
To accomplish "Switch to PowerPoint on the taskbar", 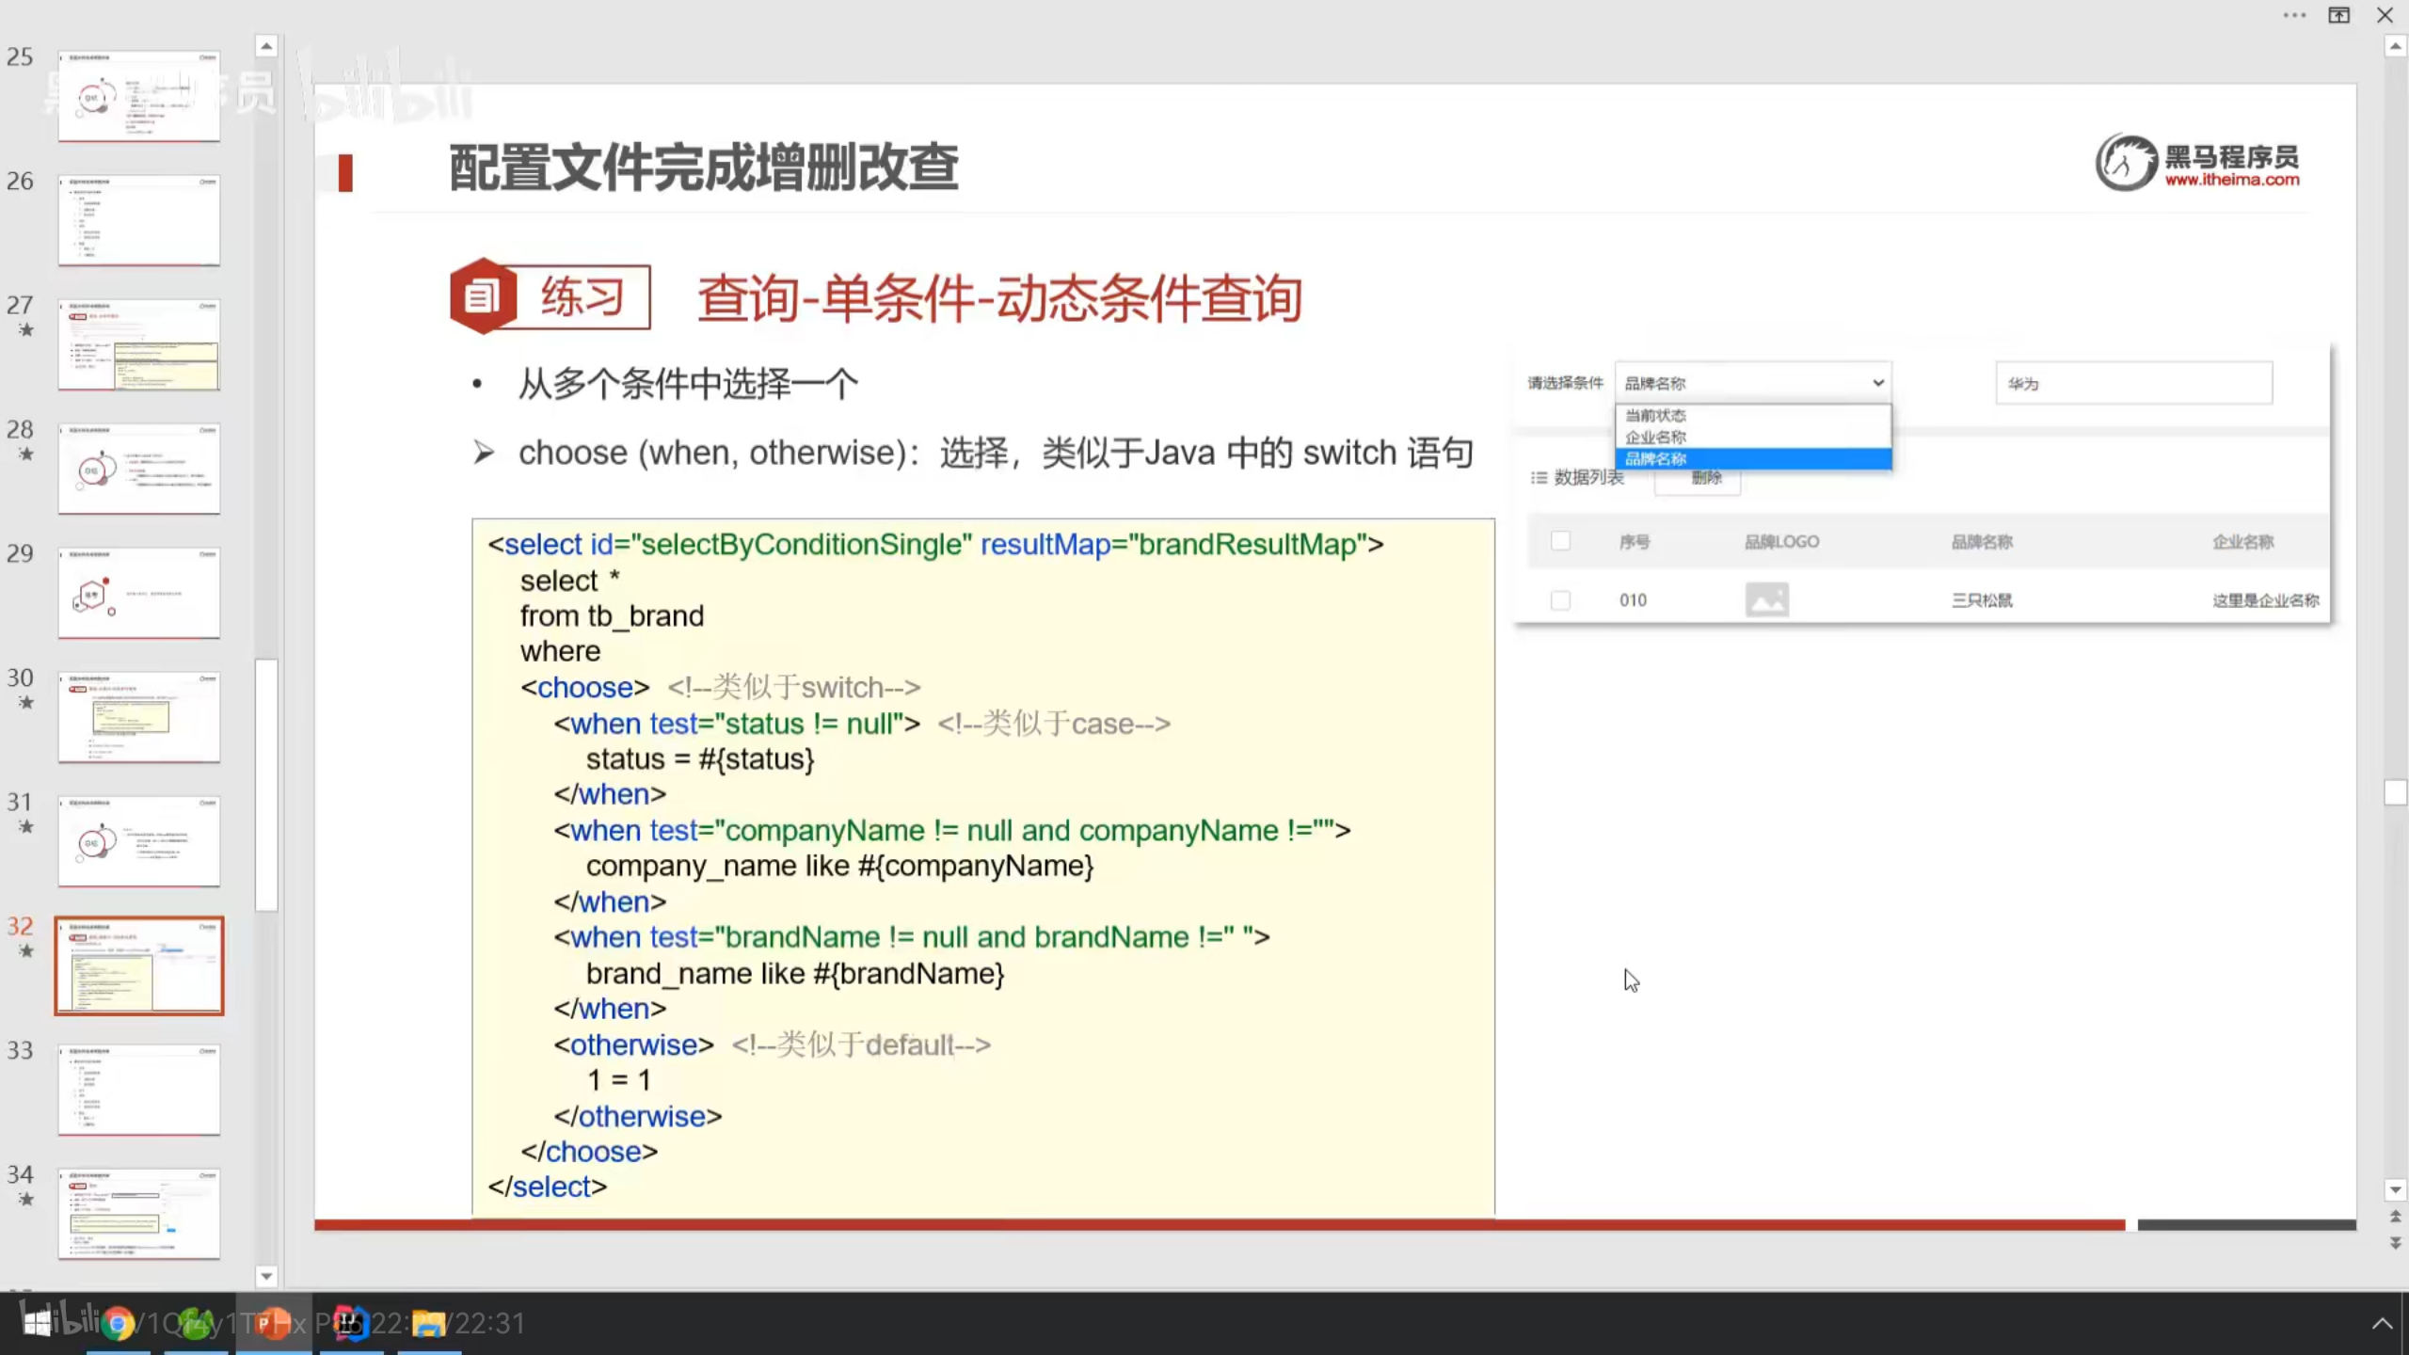I will [x=273, y=1324].
